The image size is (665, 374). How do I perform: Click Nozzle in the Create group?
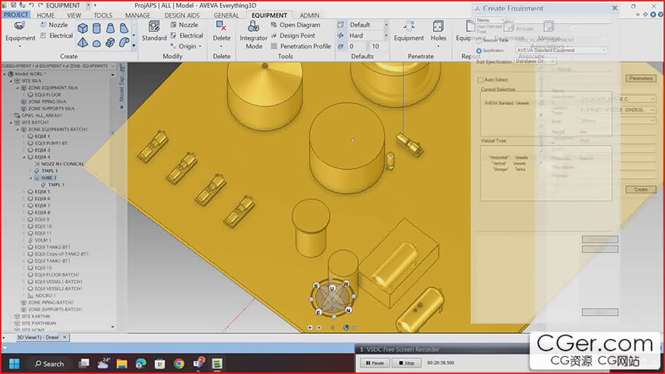(x=54, y=25)
